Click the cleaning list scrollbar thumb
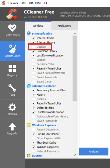Viewport: 110px width, 168px height. point(75,68)
